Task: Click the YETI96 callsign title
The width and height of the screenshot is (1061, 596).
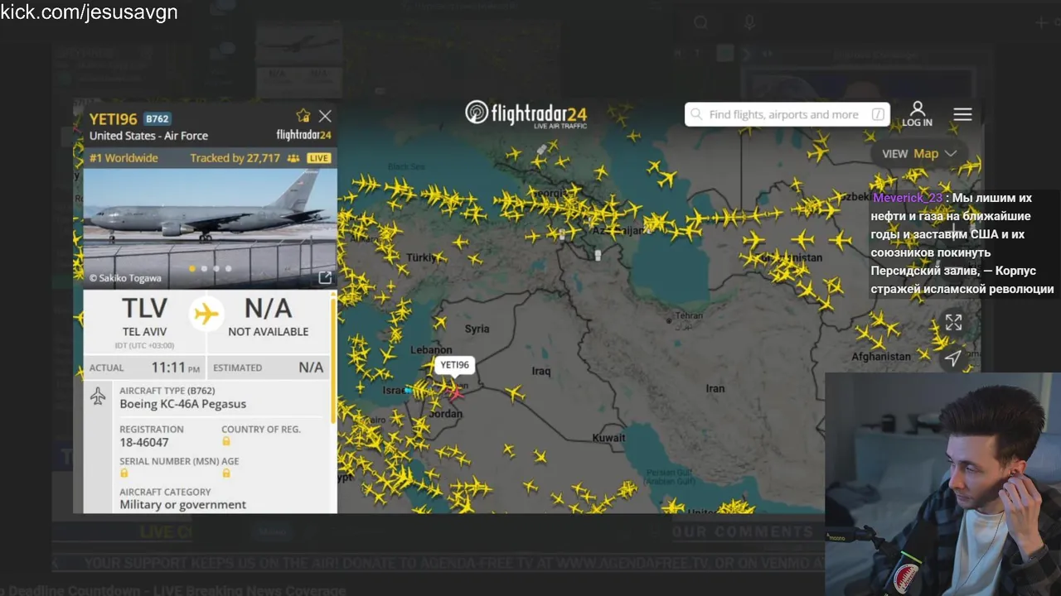Action: [x=114, y=118]
